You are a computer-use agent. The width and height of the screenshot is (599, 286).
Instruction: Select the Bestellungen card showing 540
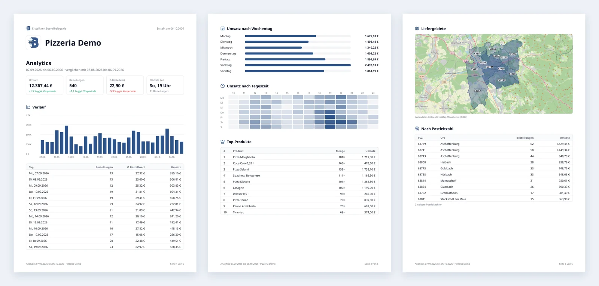pyautogui.click(x=85, y=85)
